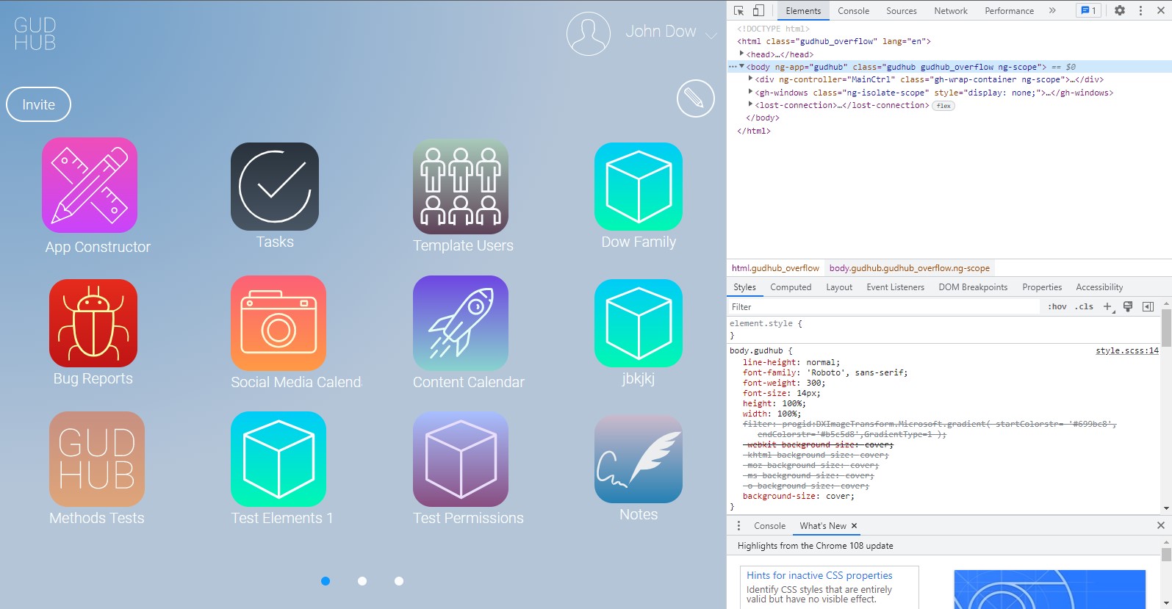
Task: Launch the Tasks checkmark app
Action: (x=275, y=187)
